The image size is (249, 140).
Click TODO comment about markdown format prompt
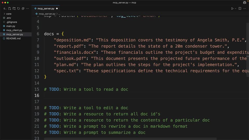pos(116,126)
